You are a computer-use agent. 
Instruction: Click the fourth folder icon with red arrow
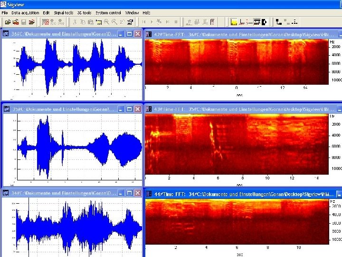tap(32, 22)
